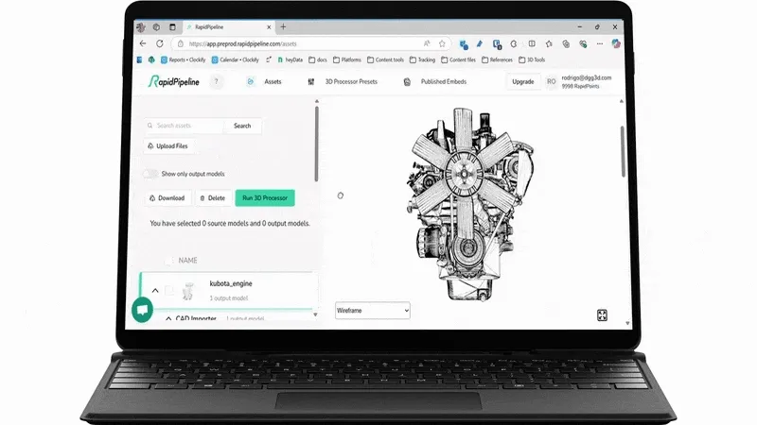Open the Wireframe render mode dropdown
Viewport: 757px width, 425px height.
[x=372, y=310]
